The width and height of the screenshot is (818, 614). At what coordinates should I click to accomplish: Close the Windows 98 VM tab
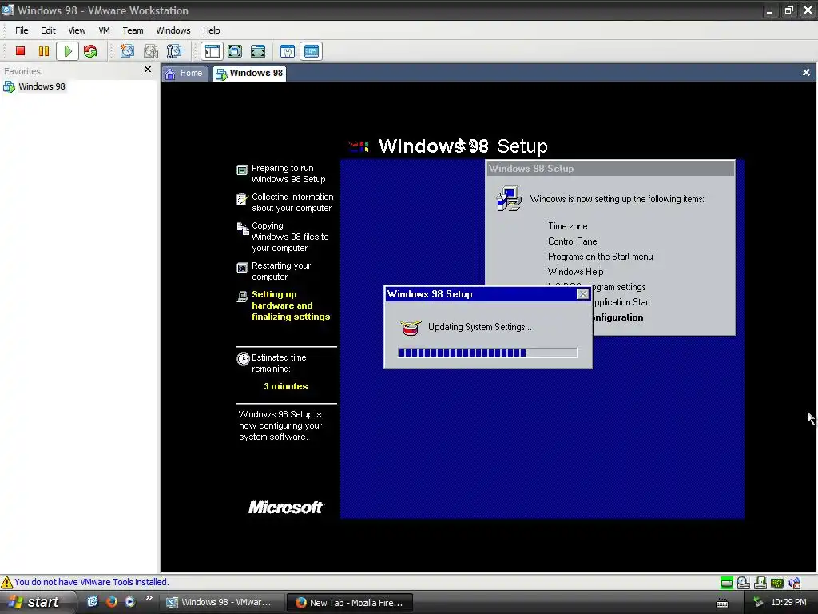click(806, 73)
